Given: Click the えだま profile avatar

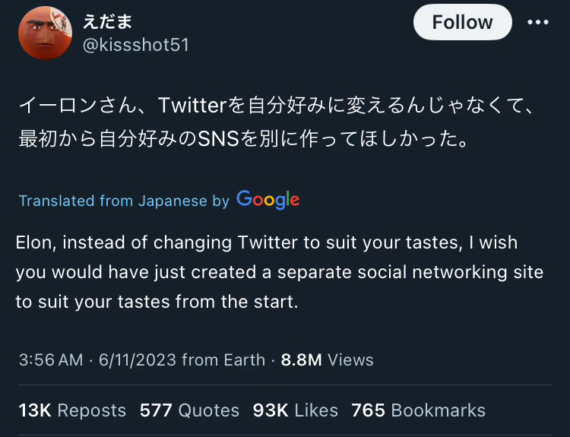Looking at the screenshot, I should [45, 33].
